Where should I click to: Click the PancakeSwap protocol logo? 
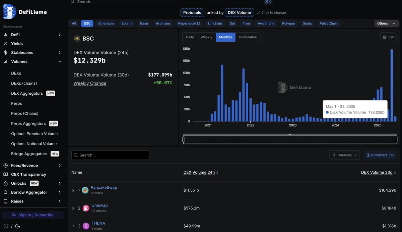85,190
